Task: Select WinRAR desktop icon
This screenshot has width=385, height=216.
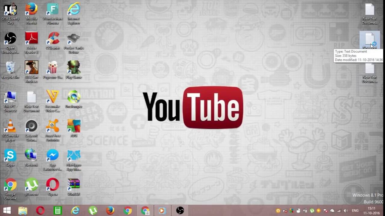Action: point(74,187)
